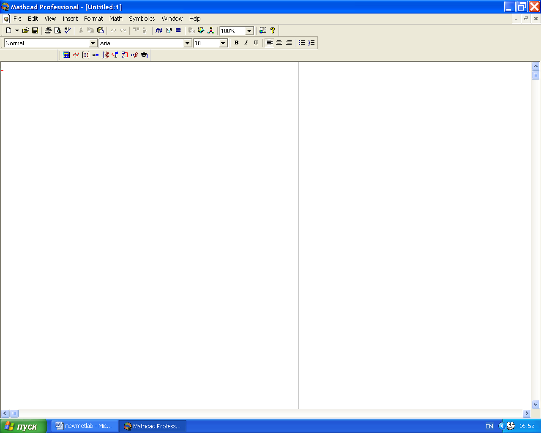The image size is (541, 433).
Task: Expand the Arial font dropdown
Action: click(188, 43)
